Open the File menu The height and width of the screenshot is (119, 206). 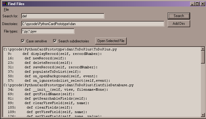(6, 10)
